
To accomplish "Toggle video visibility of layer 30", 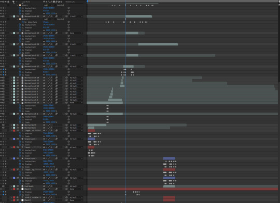I will click(x=1, y=114).
